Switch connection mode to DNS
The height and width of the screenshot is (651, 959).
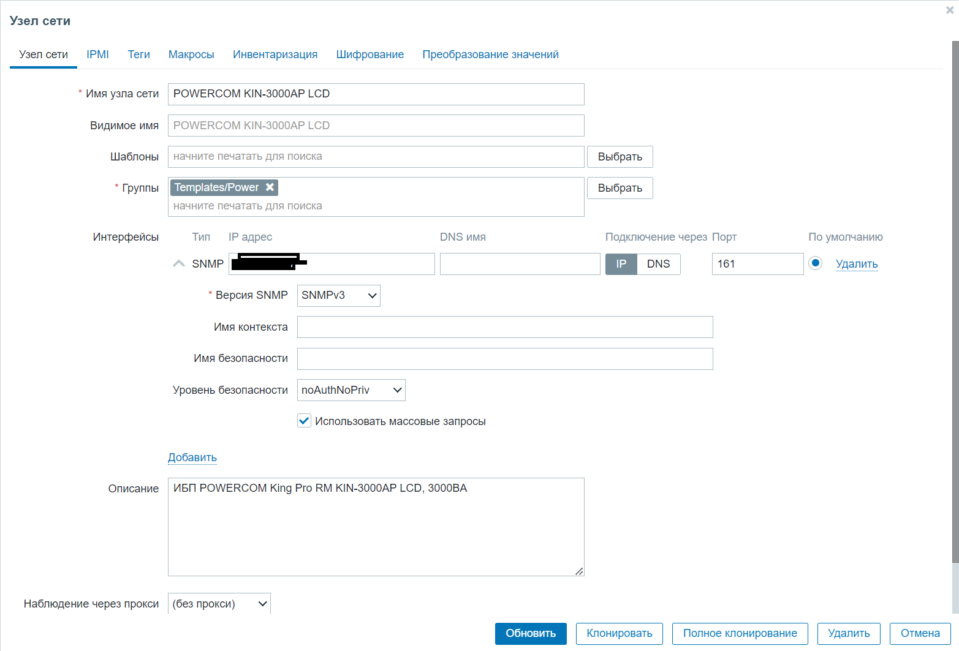coord(659,264)
